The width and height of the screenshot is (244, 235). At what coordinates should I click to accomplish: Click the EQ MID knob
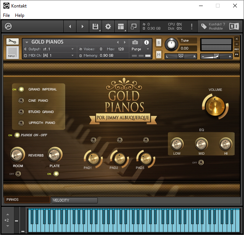[201, 144]
